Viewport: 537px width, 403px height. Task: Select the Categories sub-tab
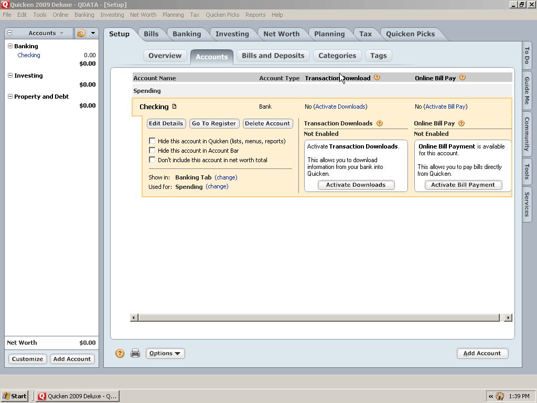click(x=337, y=56)
